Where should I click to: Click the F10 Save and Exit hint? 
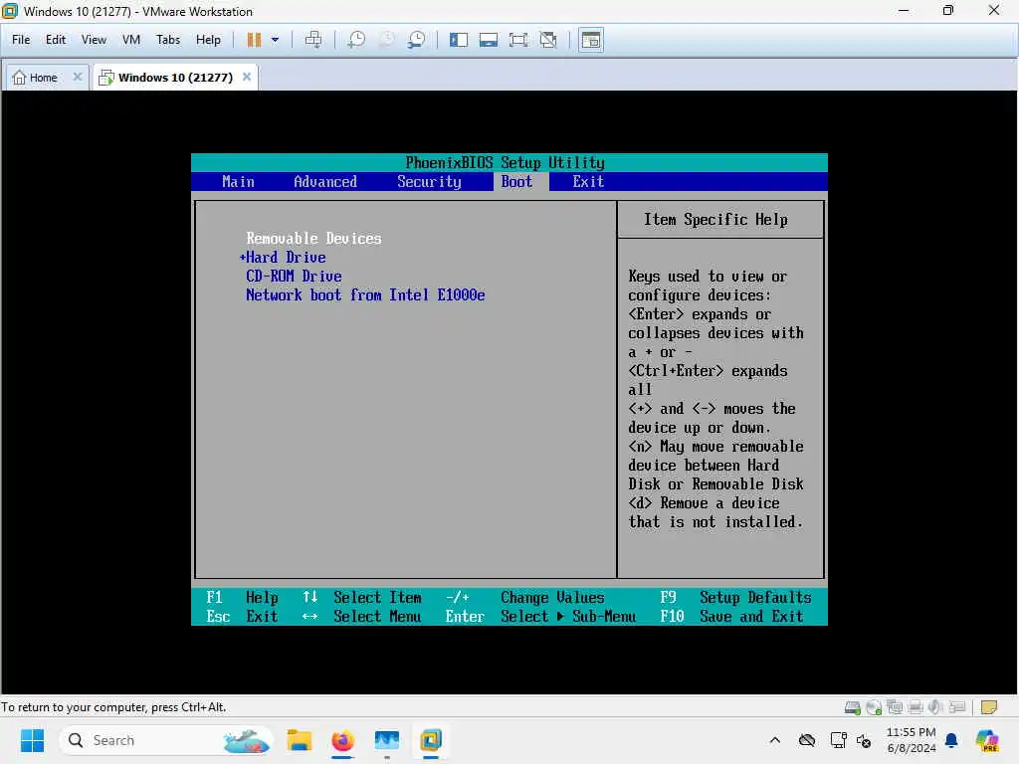(x=731, y=616)
